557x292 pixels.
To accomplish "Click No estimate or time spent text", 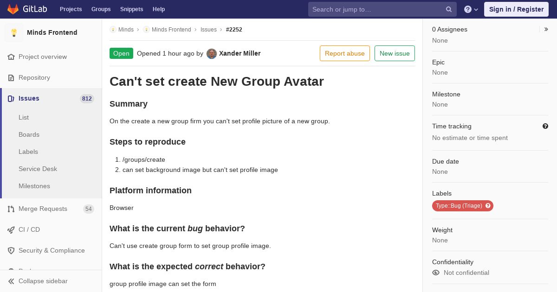I will click(x=470, y=138).
